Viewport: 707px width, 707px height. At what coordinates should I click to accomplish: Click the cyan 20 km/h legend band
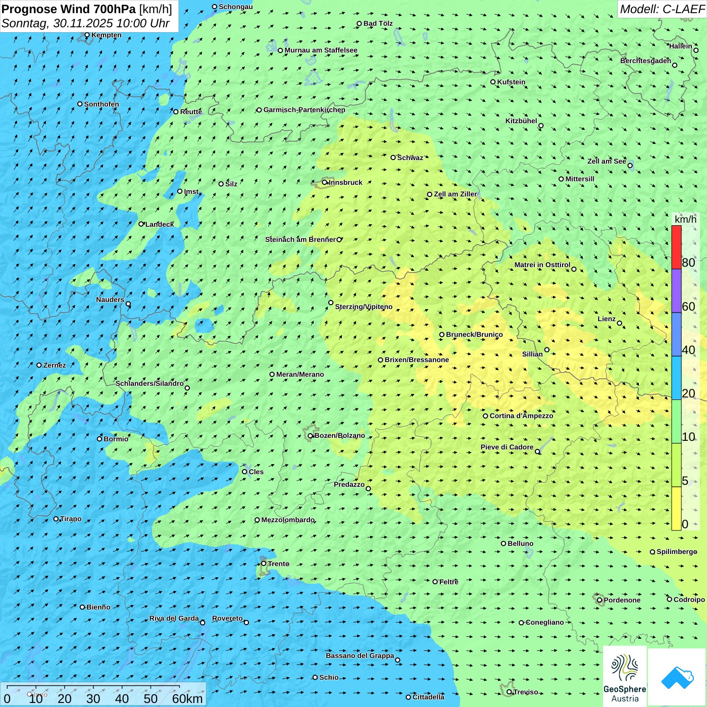coord(676,378)
